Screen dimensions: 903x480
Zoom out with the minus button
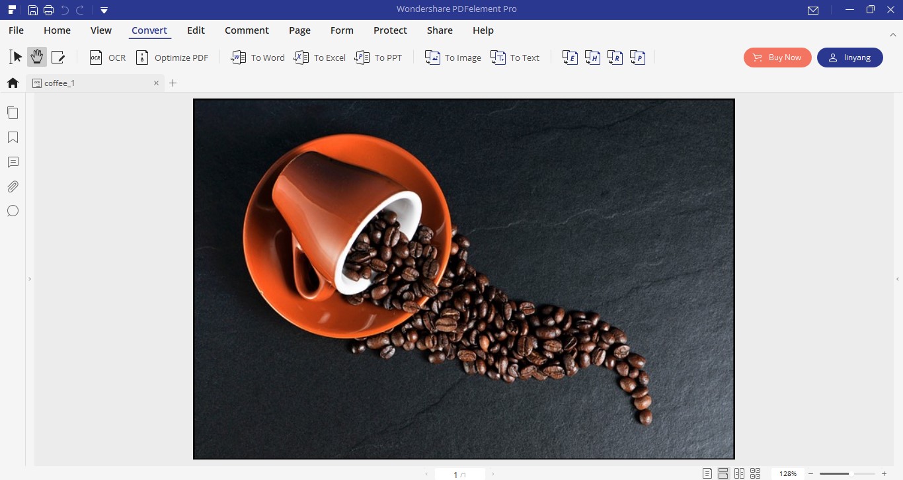click(x=811, y=474)
